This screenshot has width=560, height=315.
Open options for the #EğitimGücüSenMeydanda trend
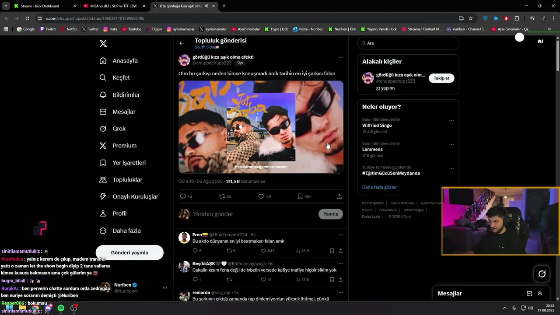tap(451, 168)
